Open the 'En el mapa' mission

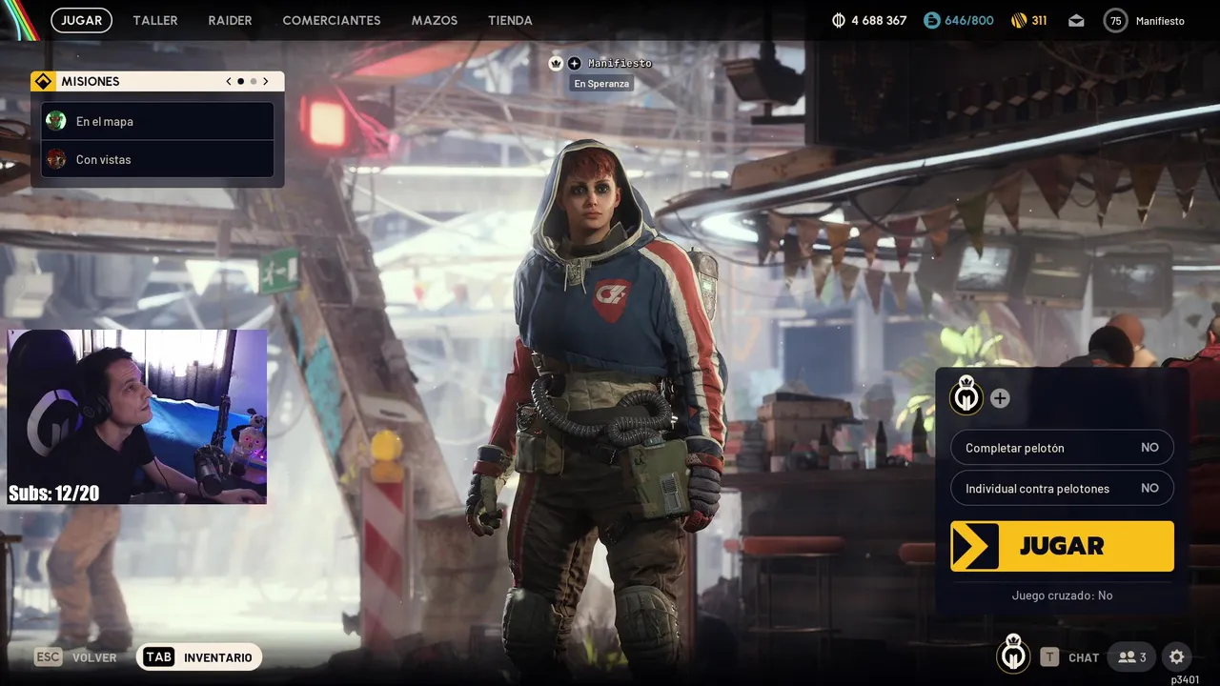click(x=157, y=121)
